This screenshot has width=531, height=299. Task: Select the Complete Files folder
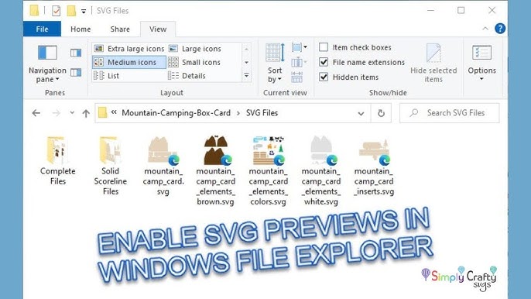(58, 161)
